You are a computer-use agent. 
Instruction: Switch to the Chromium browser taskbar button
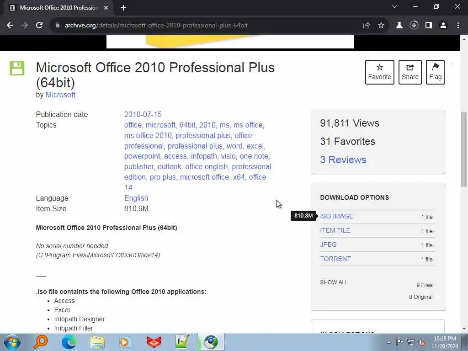pos(210,342)
